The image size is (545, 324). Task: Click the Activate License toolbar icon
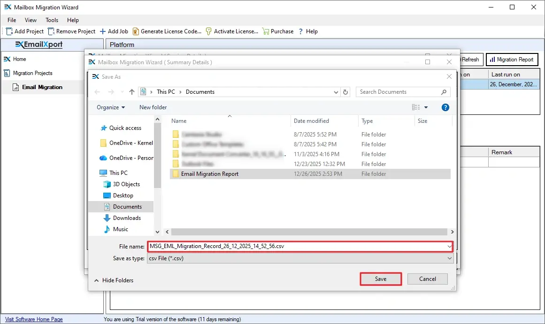click(x=209, y=31)
